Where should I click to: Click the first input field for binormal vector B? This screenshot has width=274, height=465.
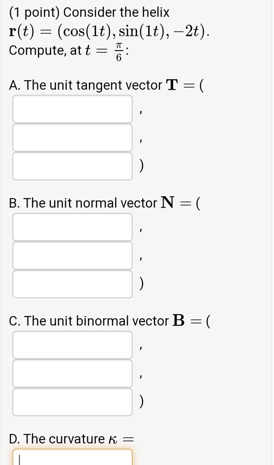tap(72, 345)
